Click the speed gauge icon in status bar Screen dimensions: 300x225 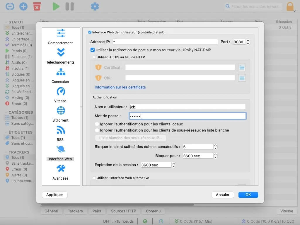(x=161, y=221)
